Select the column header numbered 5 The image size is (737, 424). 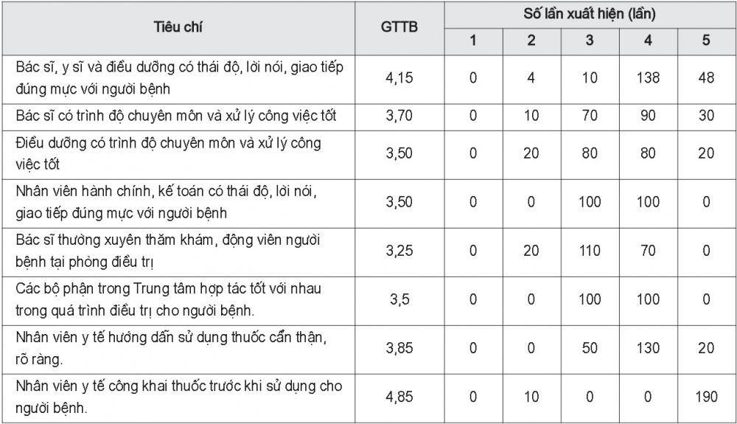pyautogui.click(x=706, y=41)
